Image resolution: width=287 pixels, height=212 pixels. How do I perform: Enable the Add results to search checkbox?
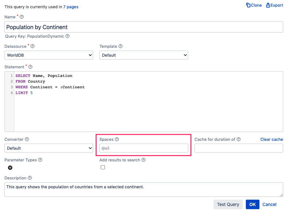[103, 167]
